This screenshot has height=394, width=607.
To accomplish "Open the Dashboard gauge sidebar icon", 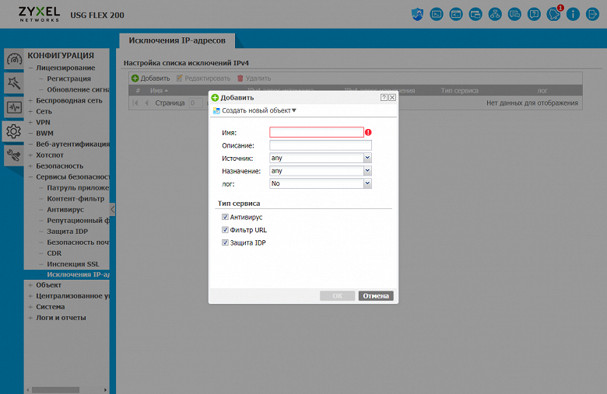I will coord(14,59).
